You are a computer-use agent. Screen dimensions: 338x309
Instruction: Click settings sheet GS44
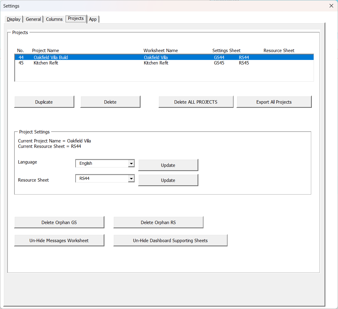219,57
